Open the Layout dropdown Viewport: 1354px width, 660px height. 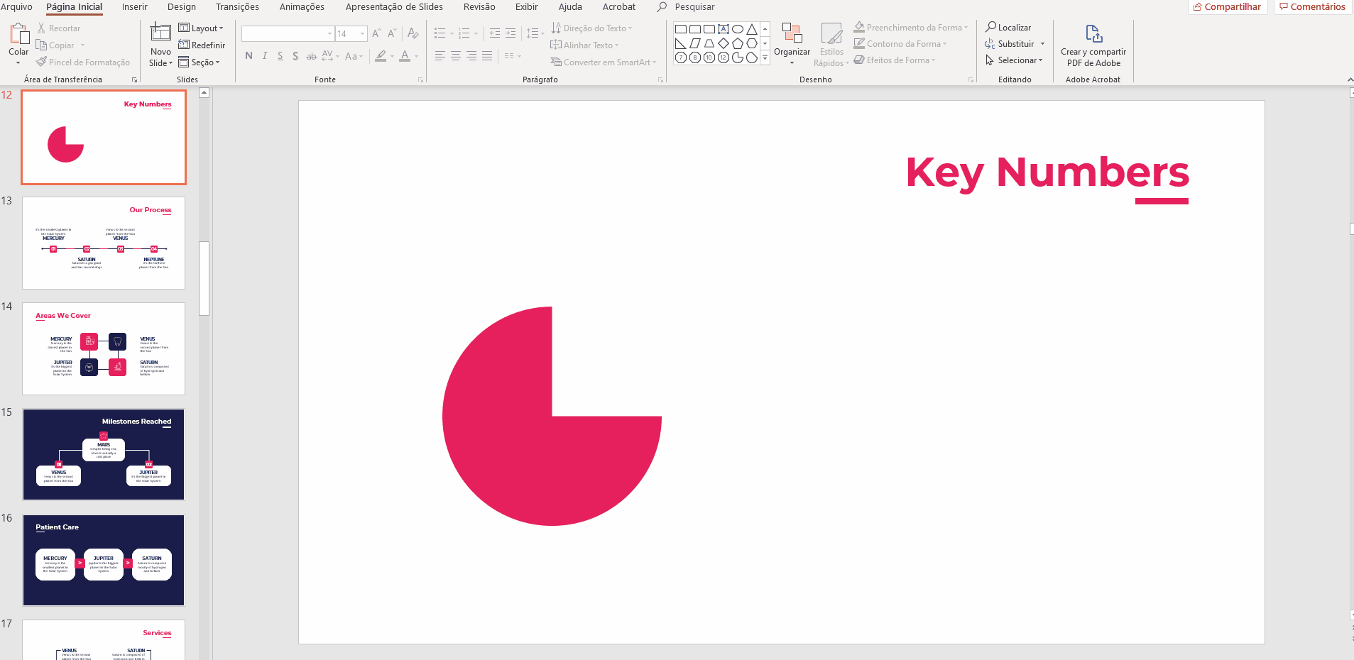pyautogui.click(x=201, y=28)
